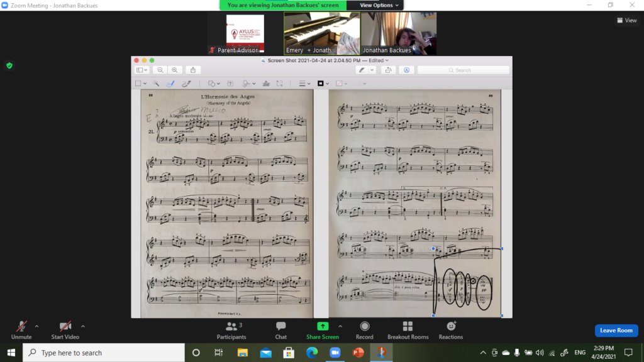Open Cortana from the taskbar
Viewport: 644px width, 362px height.
coord(196,353)
